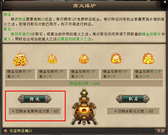The height and width of the screenshot is (135, 168).
Task: Click the 转运 button
Action: click(x=35, y=99)
